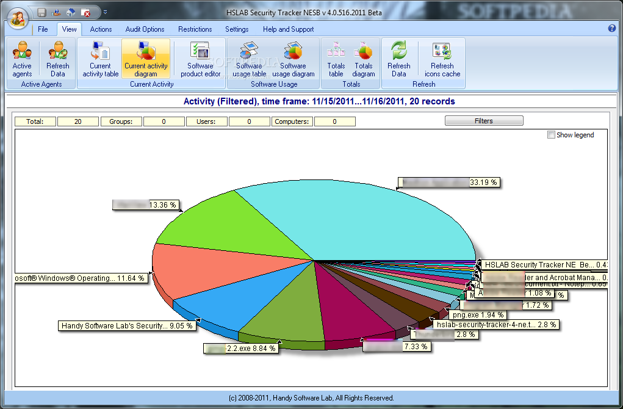The image size is (623, 409).
Task: Open the quick access toolbar customize arrow
Action: pos(106,12)
